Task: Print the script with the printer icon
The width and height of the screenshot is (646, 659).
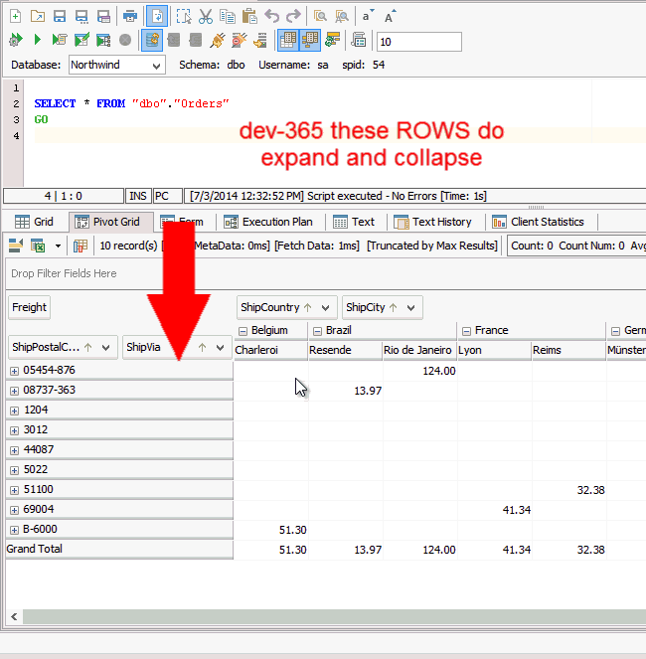Action: click(x=130, y=16)
